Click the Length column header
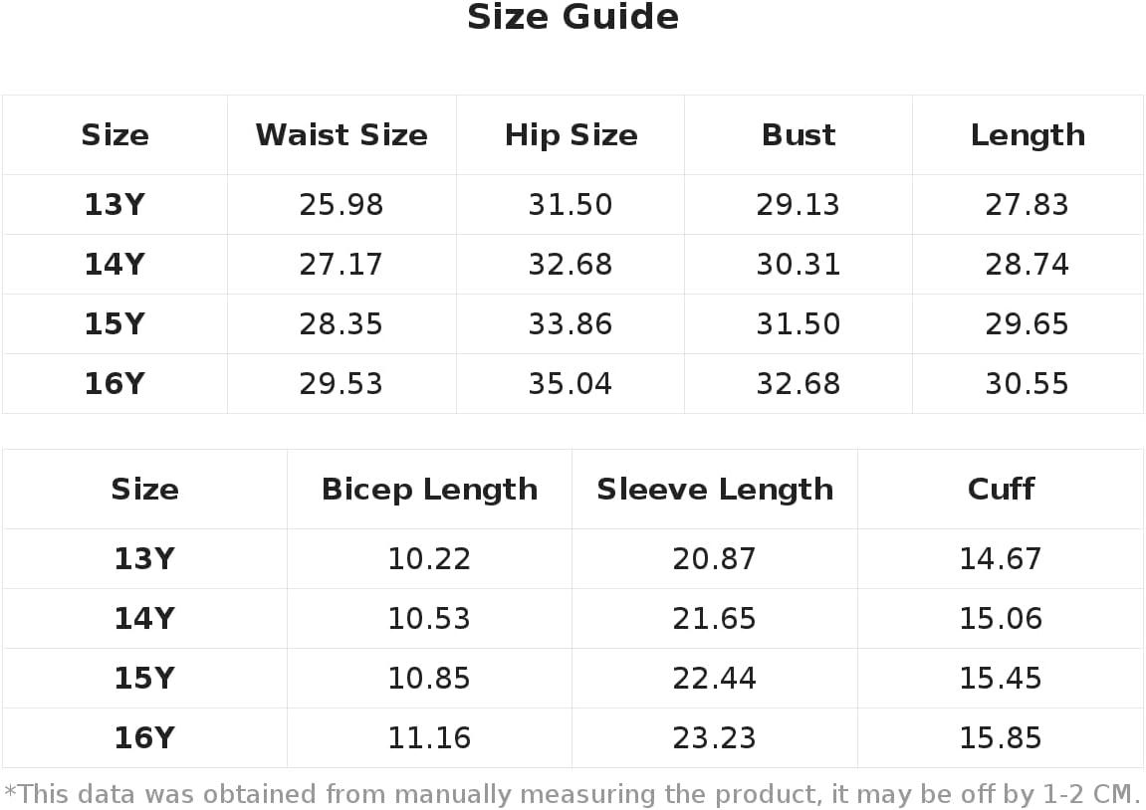Viewport: 1146px width, 810px height. coord(1028,135)
